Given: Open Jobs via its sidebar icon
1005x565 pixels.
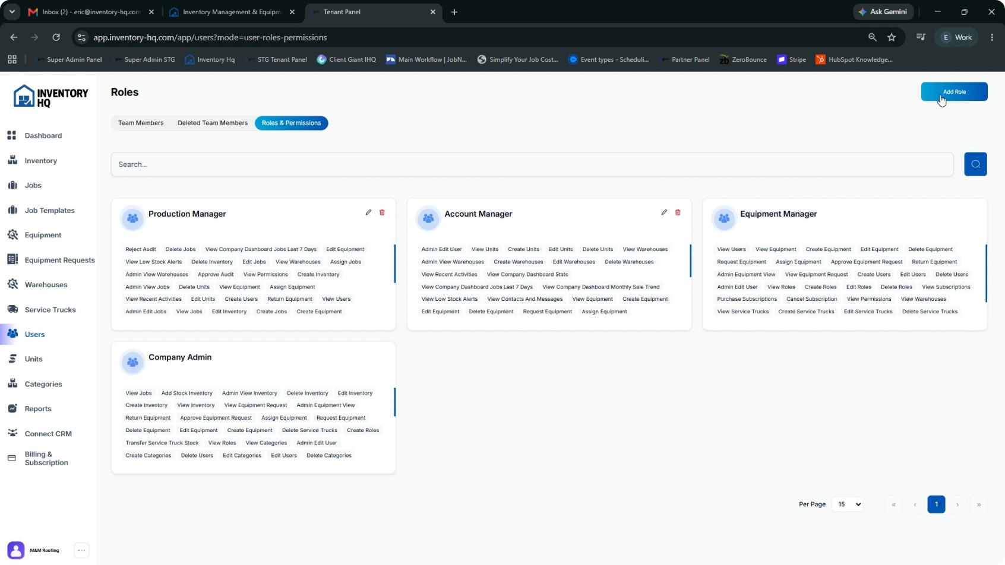Looking at the screenshot, I should 12,185.
